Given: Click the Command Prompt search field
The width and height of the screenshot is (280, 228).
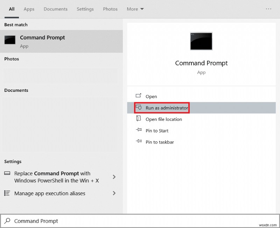Looking at the screenshot, I should [70, 221].
